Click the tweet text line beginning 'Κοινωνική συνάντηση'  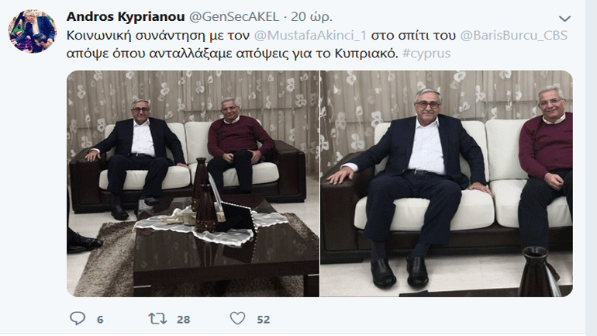coord(317,36)
